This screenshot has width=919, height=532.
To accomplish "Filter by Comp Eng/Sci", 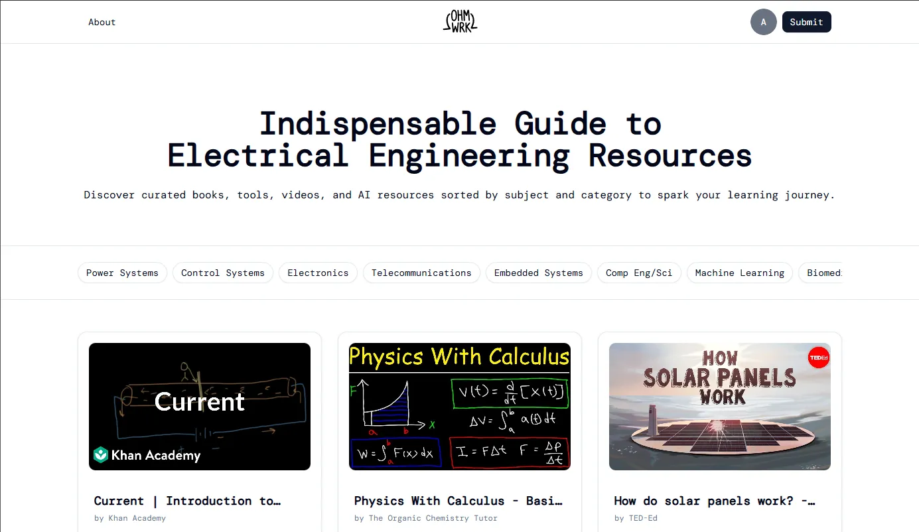I will coord(639,273).
